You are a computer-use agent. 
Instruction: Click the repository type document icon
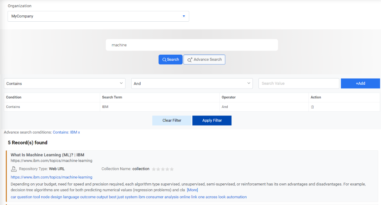pyautogui.click(x=14, y=169)
